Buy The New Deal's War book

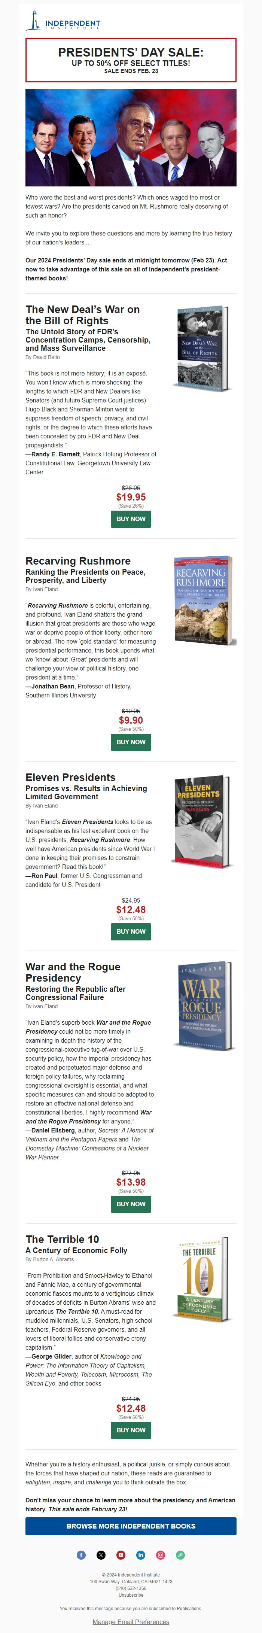(131, 519)
